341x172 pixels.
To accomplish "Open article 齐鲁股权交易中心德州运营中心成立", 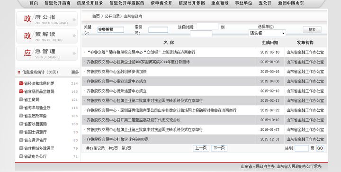I will tap(117, 91).
